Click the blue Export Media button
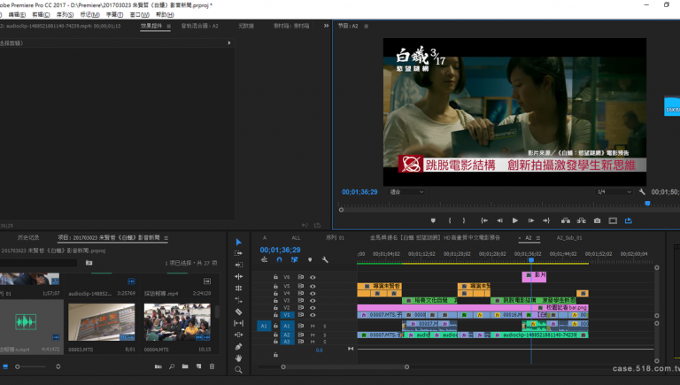 (x=629, y=220)
